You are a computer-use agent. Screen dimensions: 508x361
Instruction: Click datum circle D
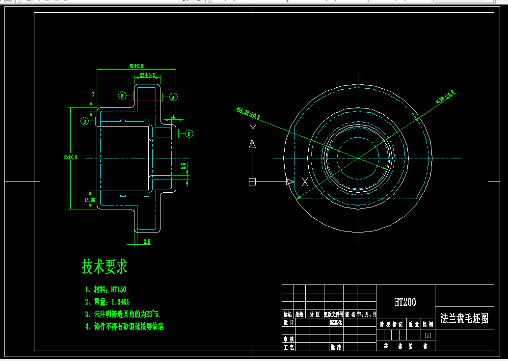(x=84, y=122)
